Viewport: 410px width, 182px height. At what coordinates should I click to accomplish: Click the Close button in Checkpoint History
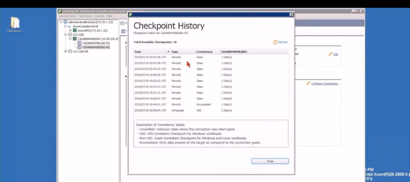(270, 161)
